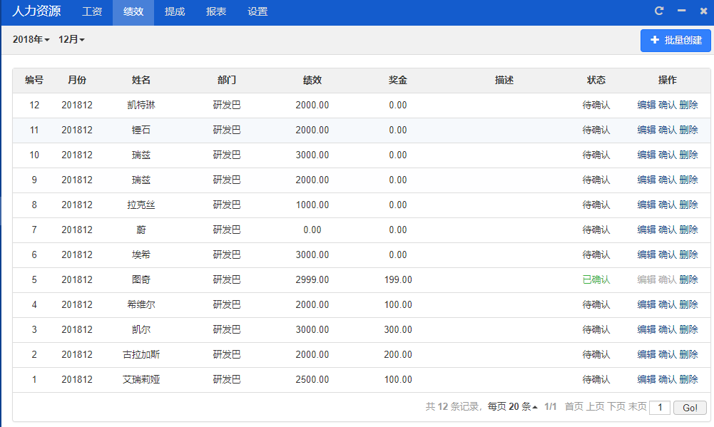Click the 共 12 条记录 record count

click(x=452, y=406)
